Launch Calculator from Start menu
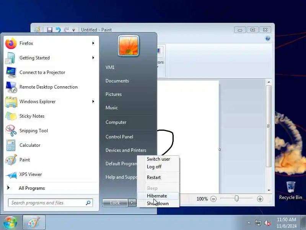The height and width of the screenshot is (230, 306). click(51, 145)
